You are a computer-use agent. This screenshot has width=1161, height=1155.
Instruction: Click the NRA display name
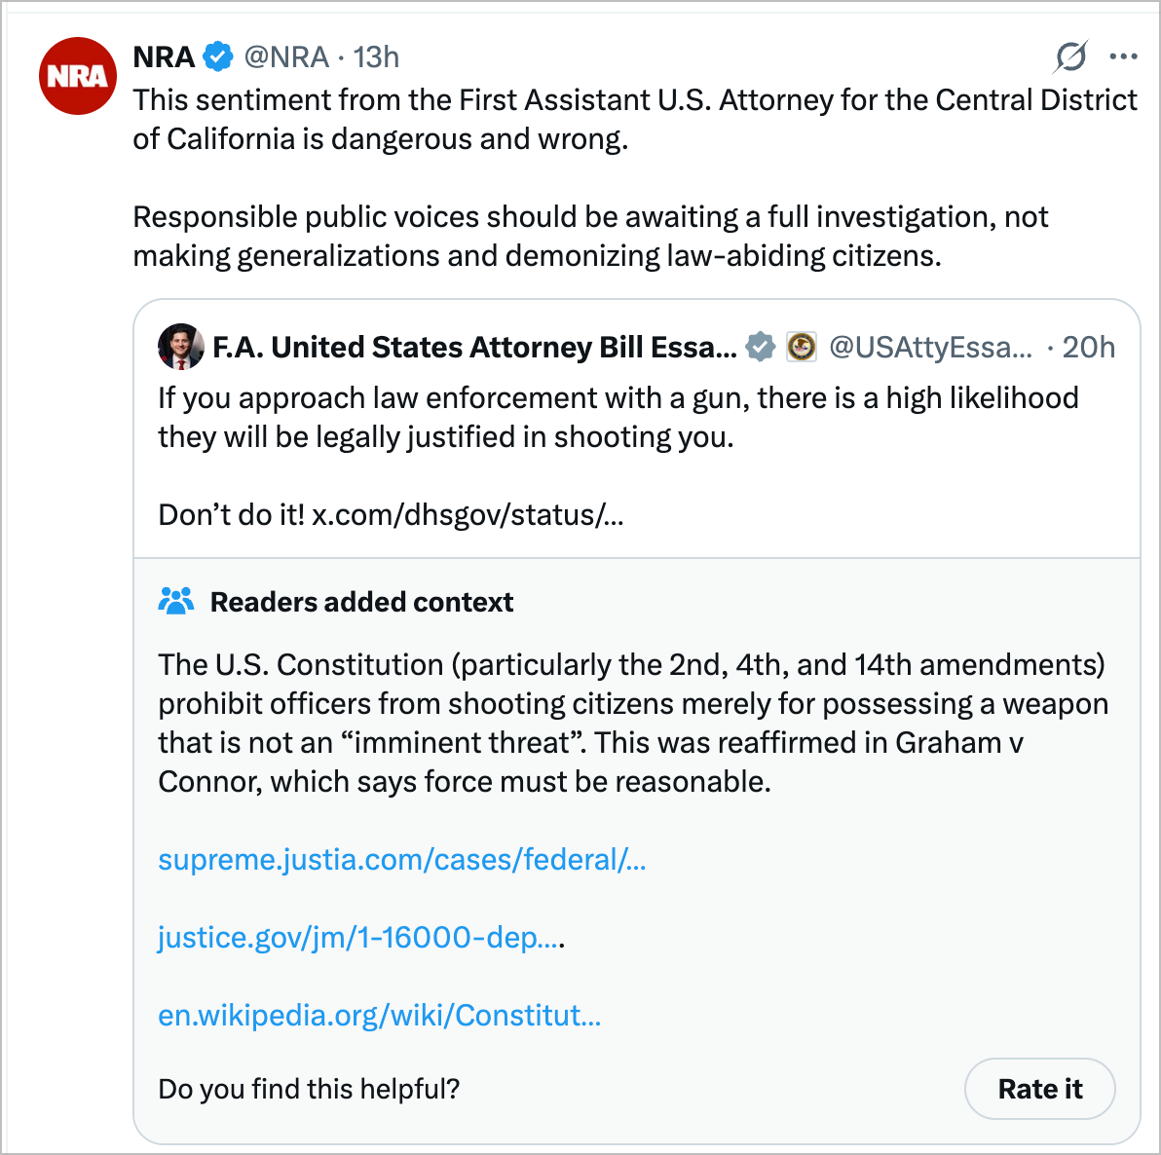tap(164, 57)
